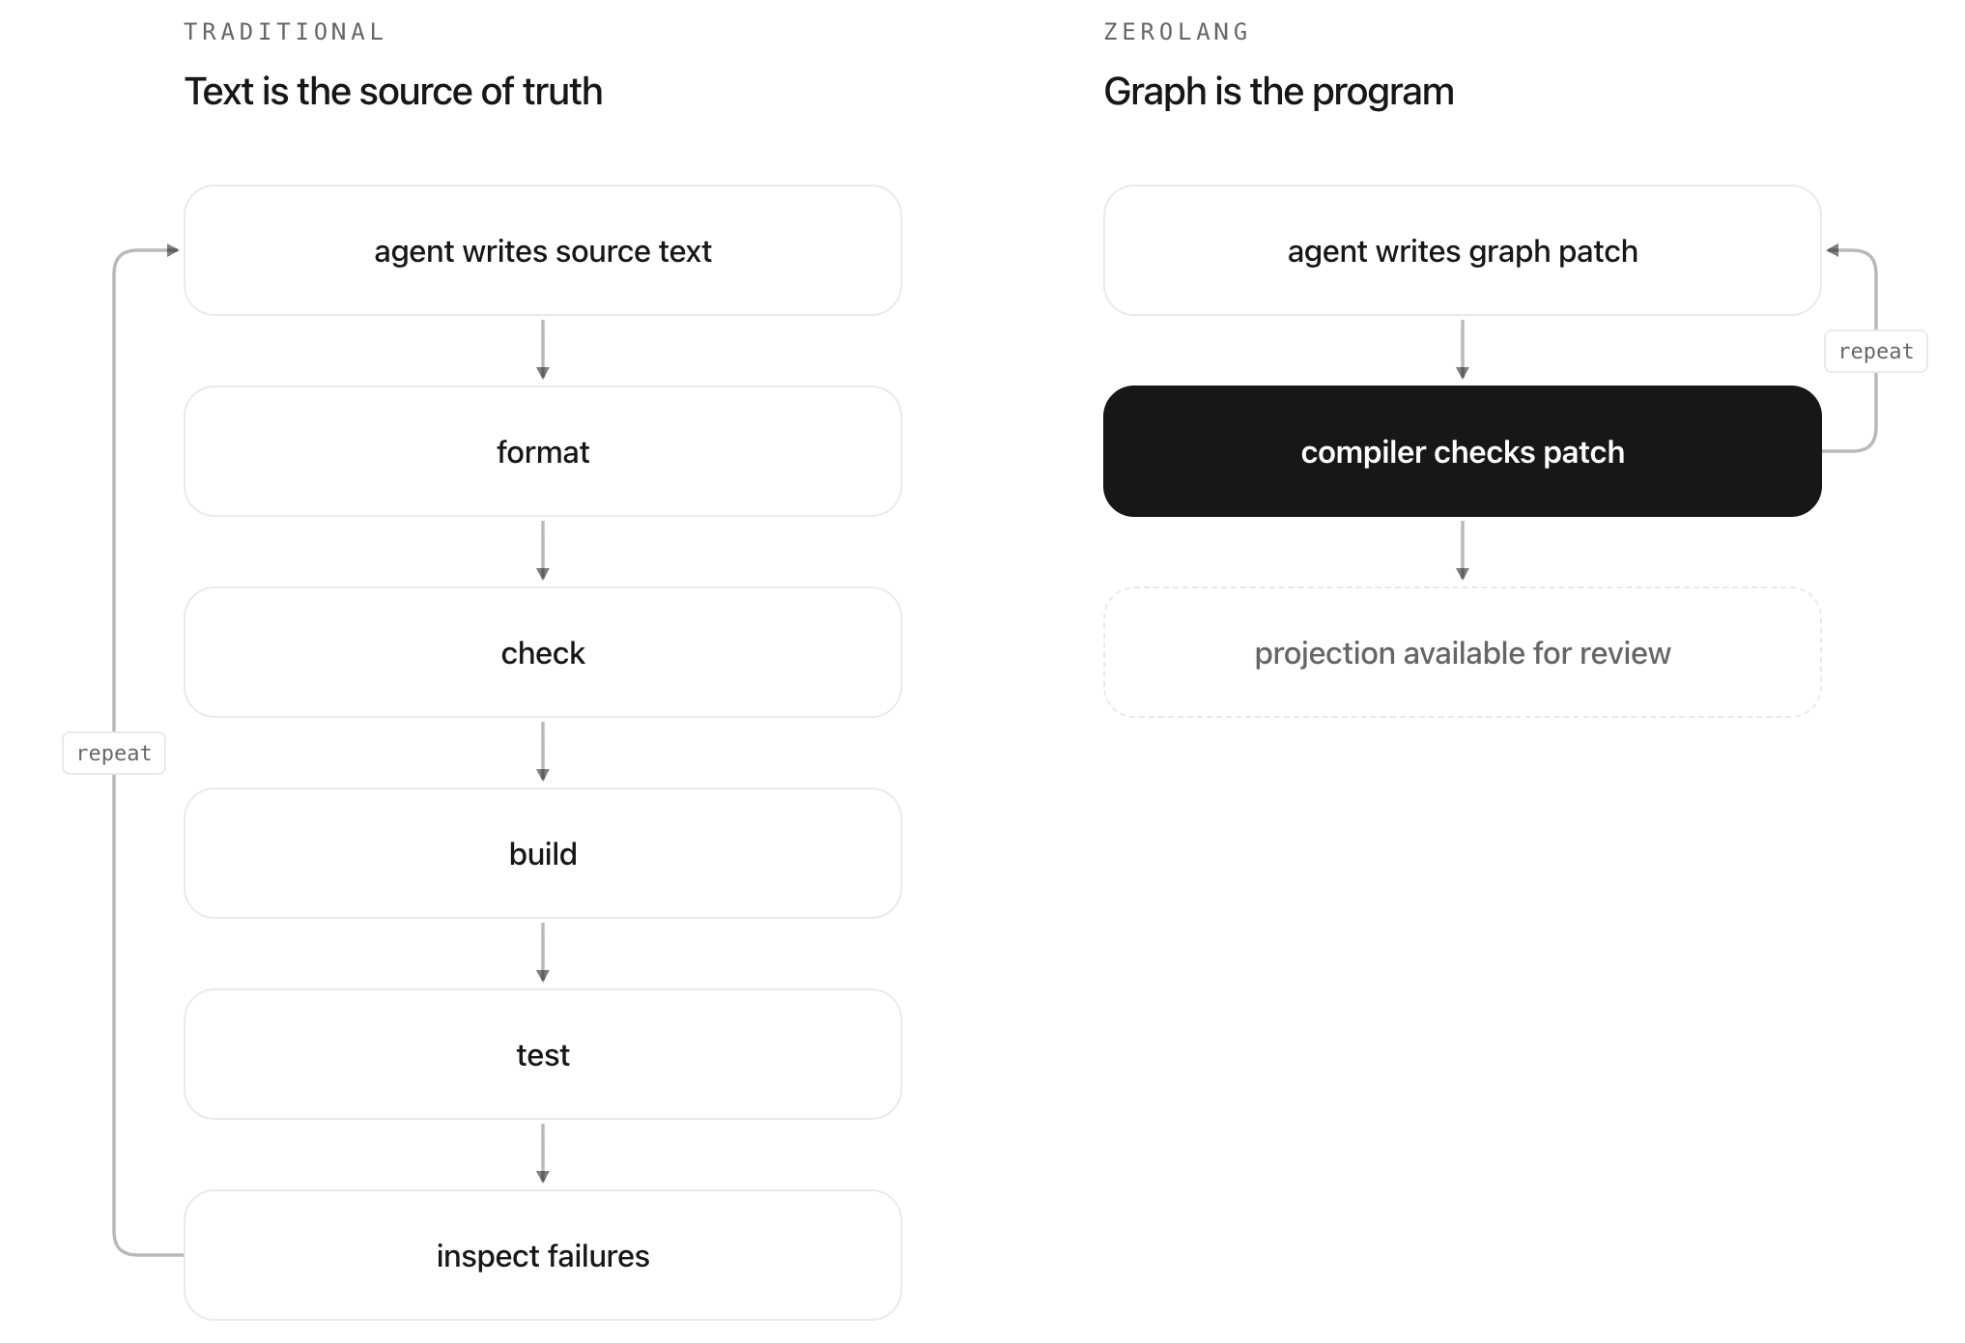The width and height of the screenshot is (1965, 1343).
Task: Click the 'Text is the source of truth' heading
Action: click(x=393, y=92)
